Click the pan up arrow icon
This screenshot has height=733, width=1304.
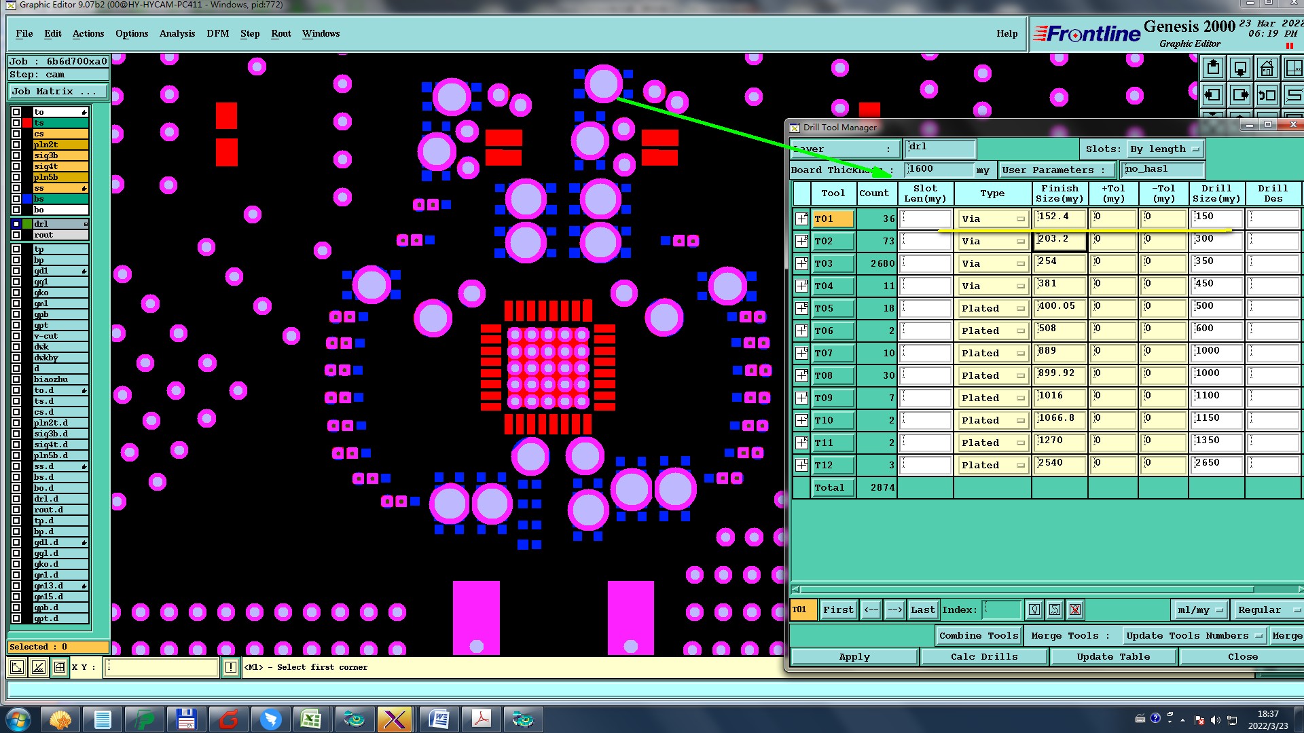click(x=1213, y=69)
